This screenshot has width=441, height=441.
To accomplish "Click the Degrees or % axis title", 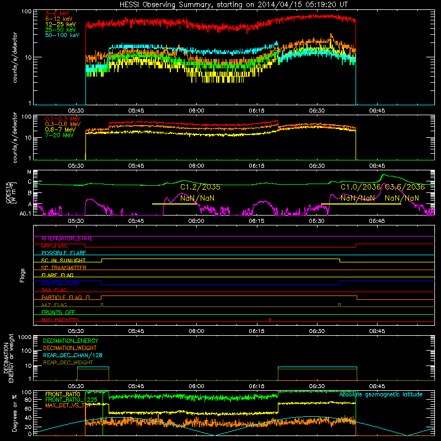I will pos(14,413).
